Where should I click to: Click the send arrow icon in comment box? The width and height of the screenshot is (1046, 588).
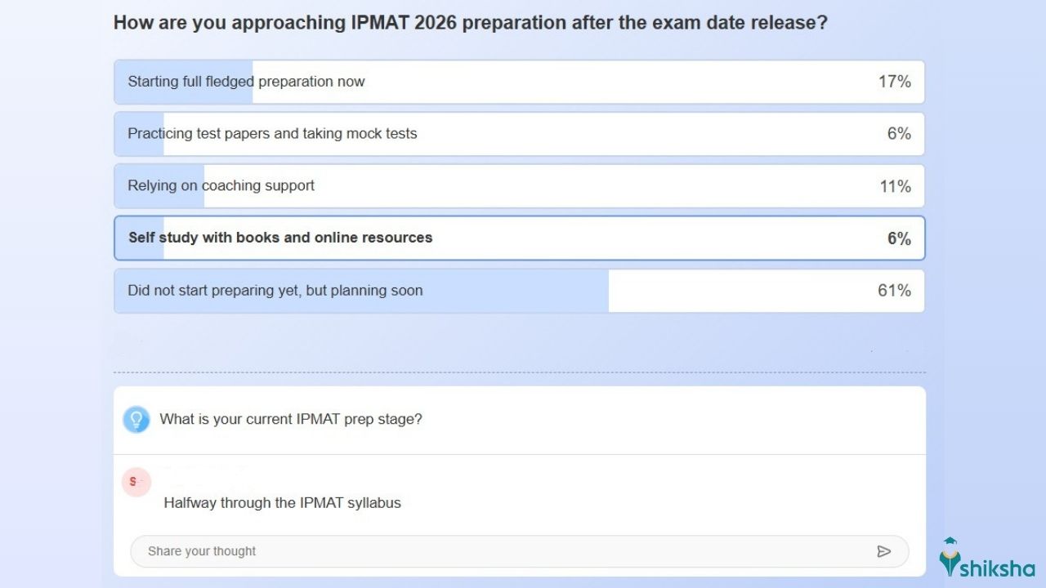883,551
